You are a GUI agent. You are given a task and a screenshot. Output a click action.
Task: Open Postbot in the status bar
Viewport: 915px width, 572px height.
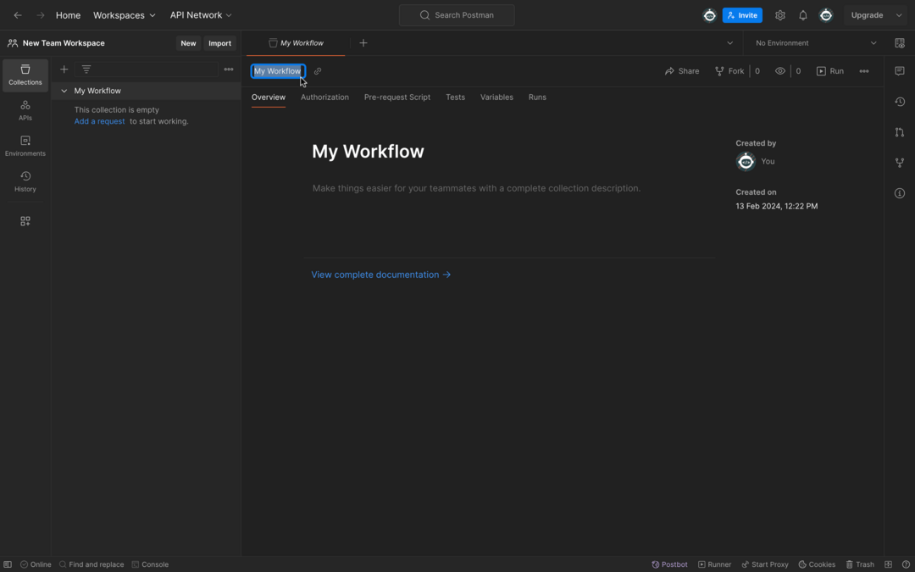pos(669,564)
